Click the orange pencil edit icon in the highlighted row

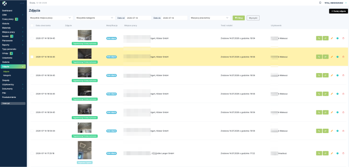click(332, 57)
